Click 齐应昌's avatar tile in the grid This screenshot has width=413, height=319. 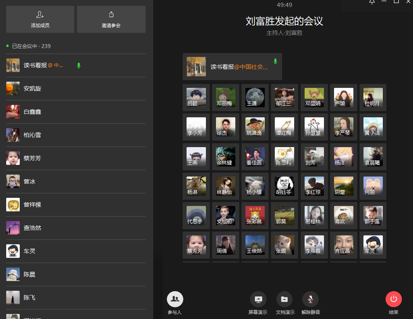(x=343, y=245)
